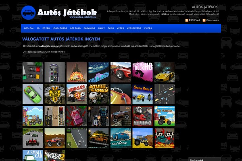Viewport: 242px width, 161px height.
Task: Open the Partnereink sidebar heading
Action: pos(196,160)
